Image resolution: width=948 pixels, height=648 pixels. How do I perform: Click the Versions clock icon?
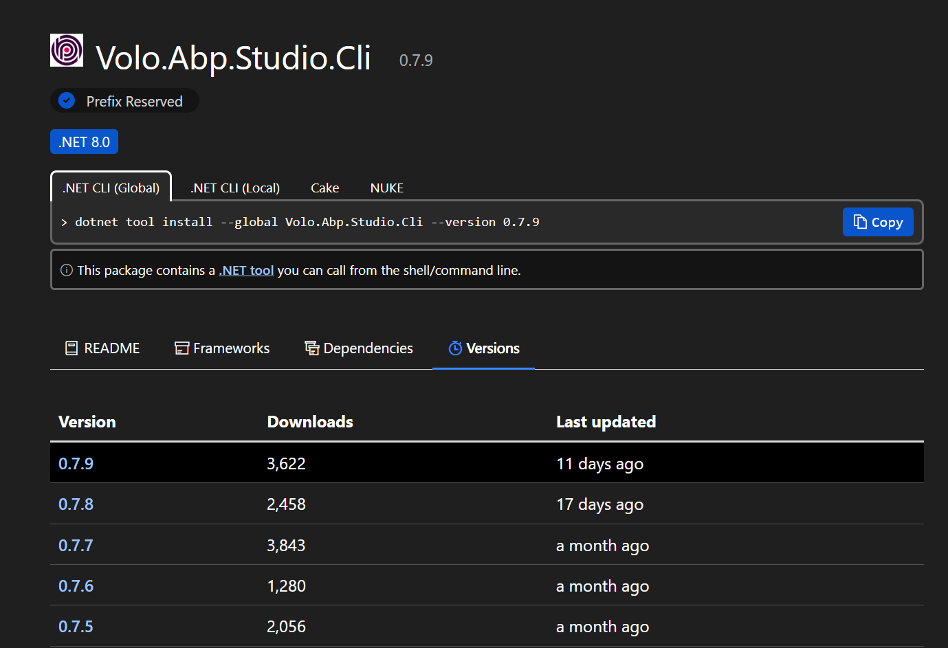[455, 348]
